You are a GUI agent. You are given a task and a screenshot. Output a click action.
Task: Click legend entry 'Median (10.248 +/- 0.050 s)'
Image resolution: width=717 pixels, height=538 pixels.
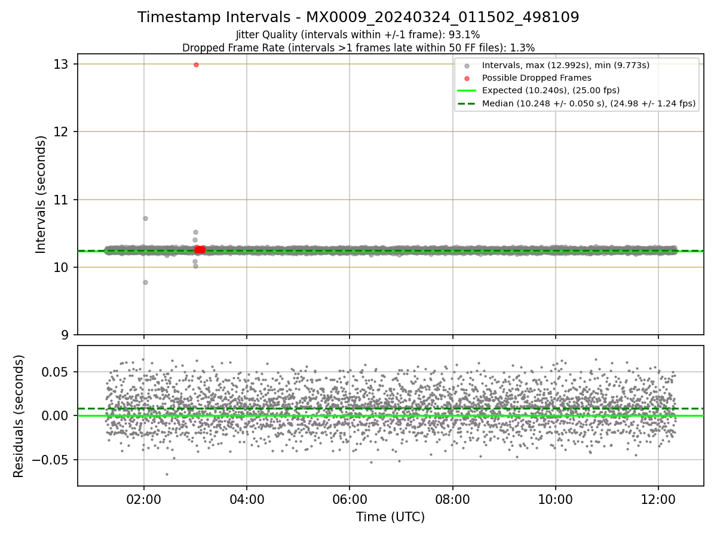589,103
